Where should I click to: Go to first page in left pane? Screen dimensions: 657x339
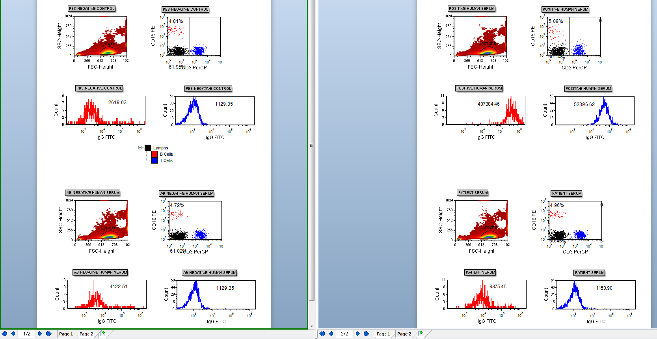tap(5, 334)
